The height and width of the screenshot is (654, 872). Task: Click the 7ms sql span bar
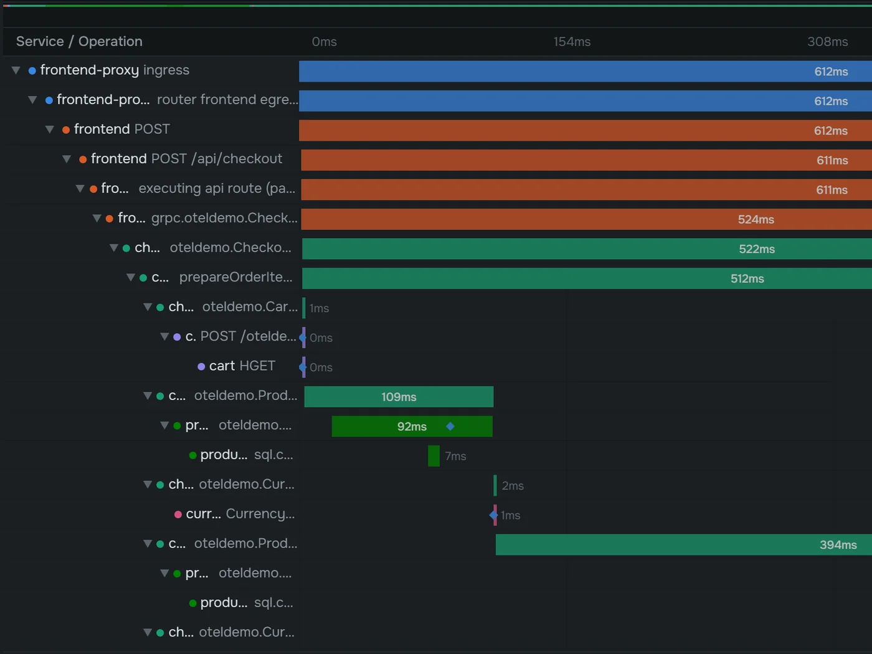coord(434,456)
